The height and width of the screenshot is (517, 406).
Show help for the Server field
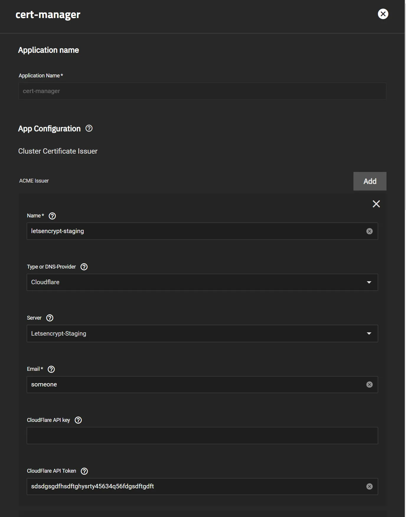(50, 318)
